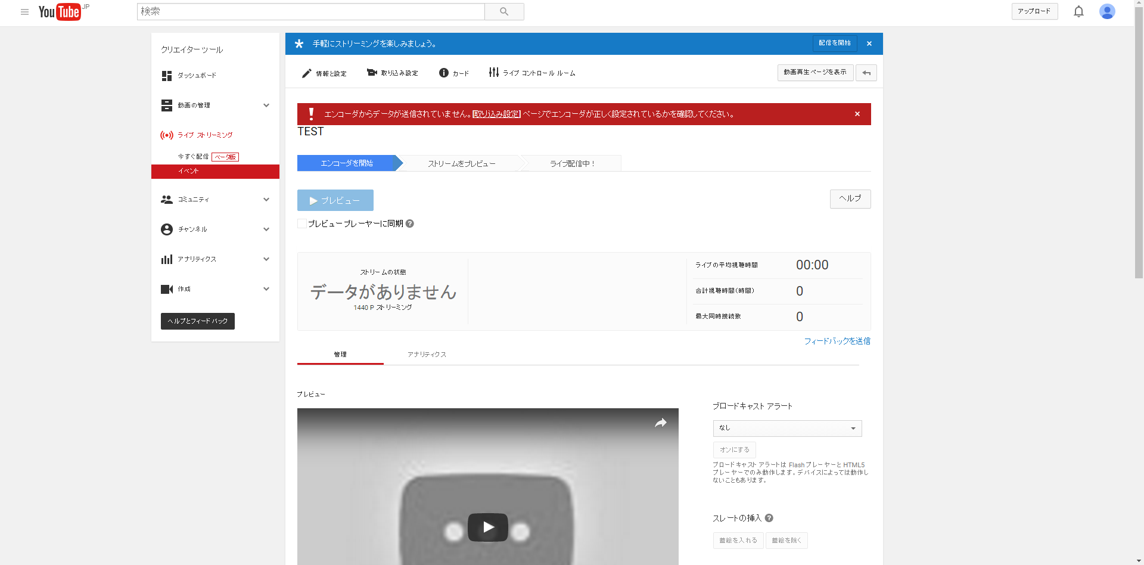Open the notifications bell
The height and width of the screenshot is (565, 1144).
pyautogui.click(x=1078, y=11)
